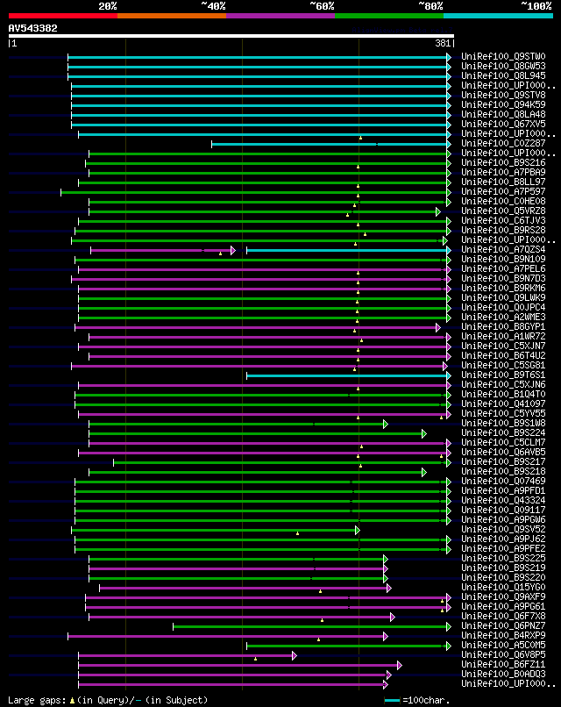This screenshot has width=561, height=707.
Task: Click the cyan 100char scale bar sample
Action: pos(392,700)
